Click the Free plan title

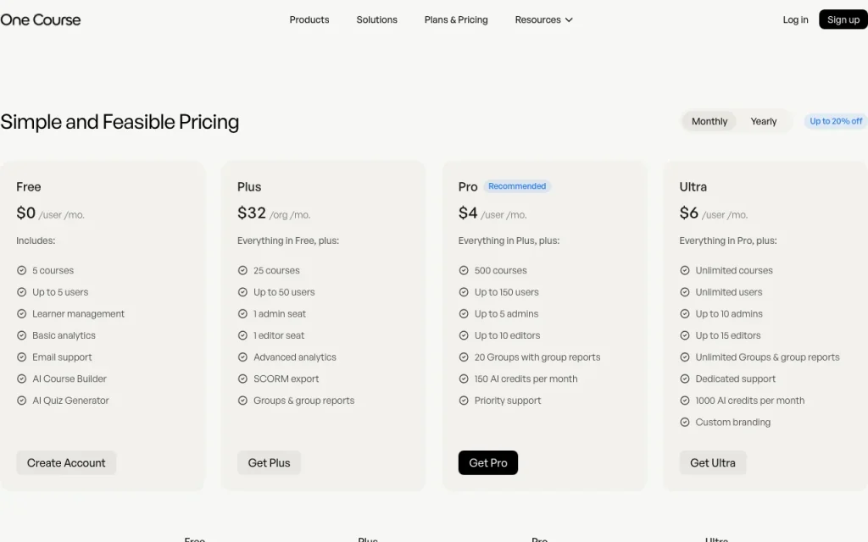click(28, 187)
